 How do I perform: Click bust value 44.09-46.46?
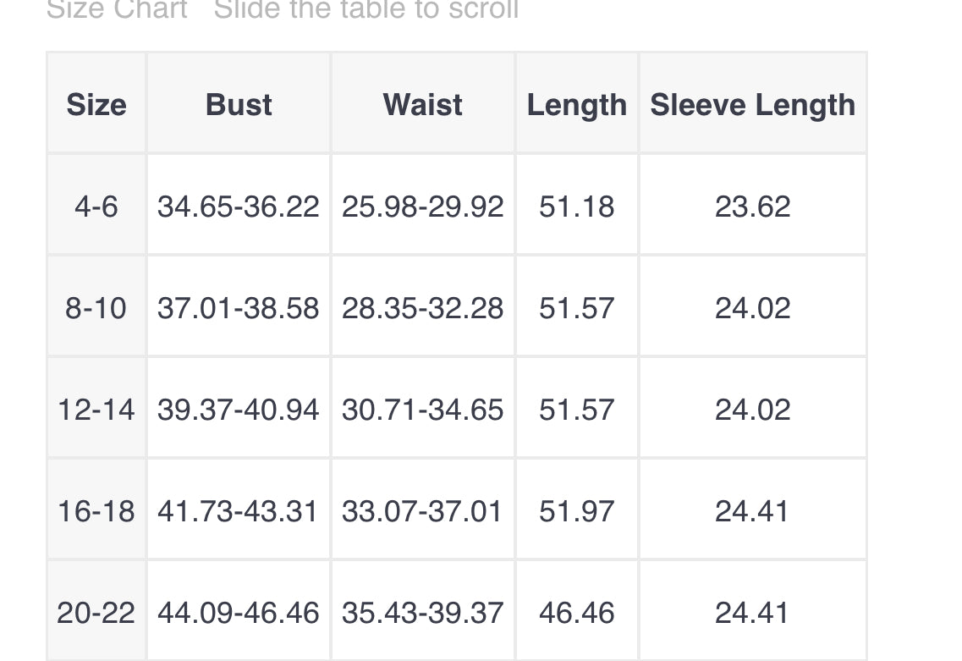pos(239,613)
